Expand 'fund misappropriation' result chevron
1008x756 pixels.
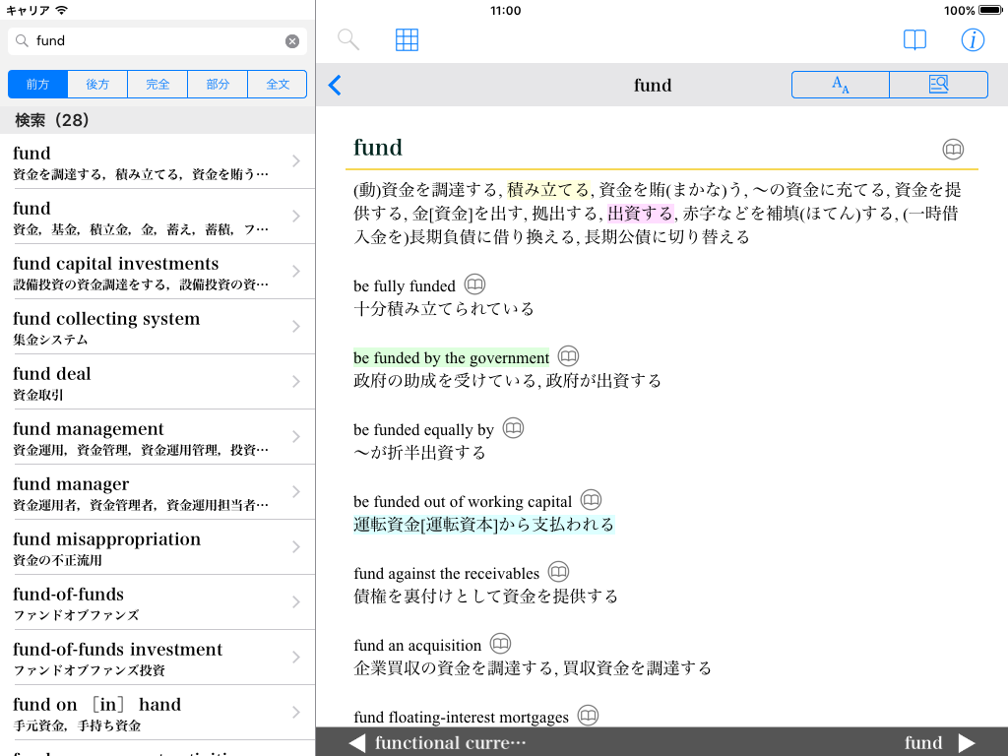[x=296, y=547]
